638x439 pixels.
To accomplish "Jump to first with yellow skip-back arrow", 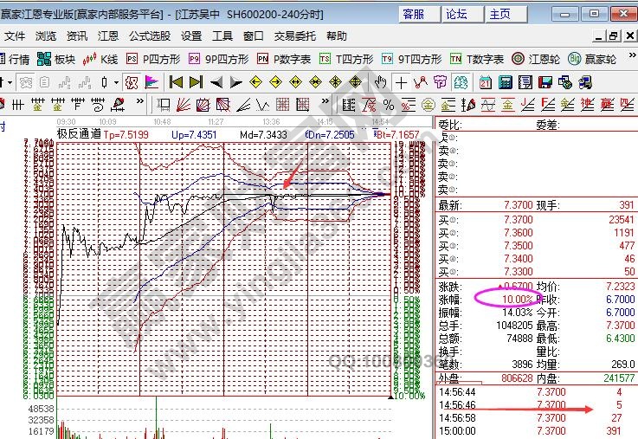I will pyautogui.click(x=176, y=82).
